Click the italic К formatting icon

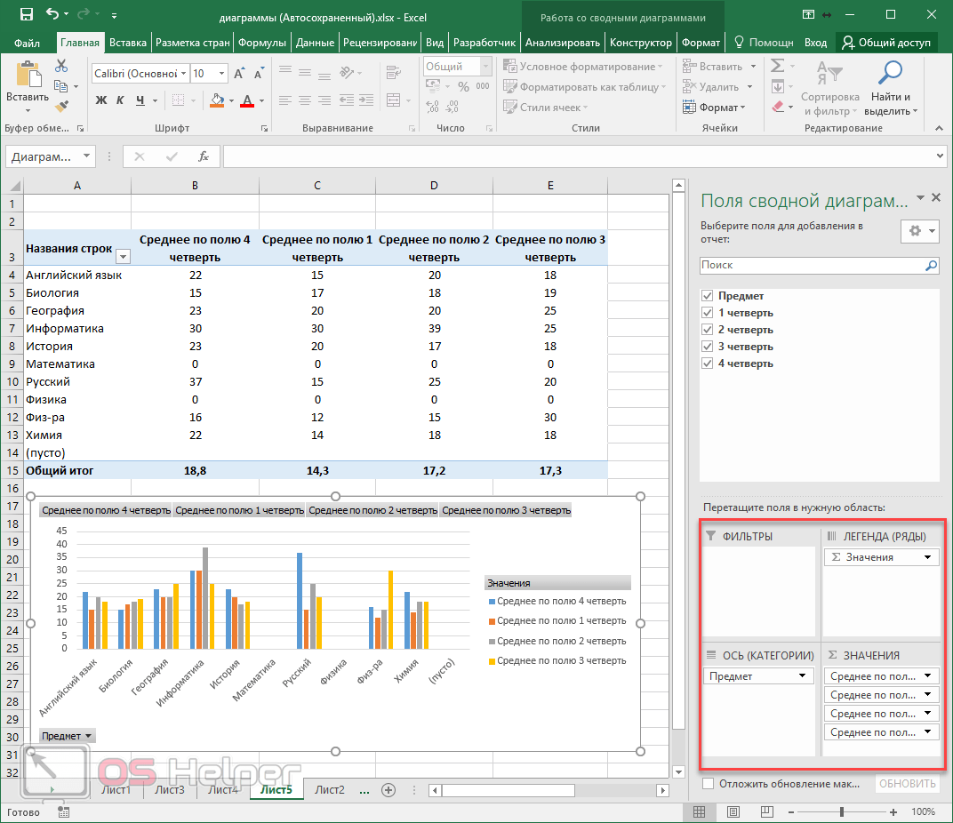coord(121,100)
